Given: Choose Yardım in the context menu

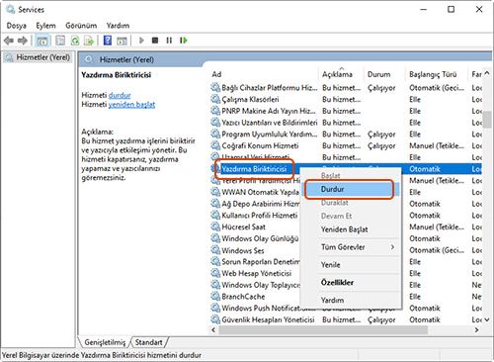Looking at the screenshot, I should click(x=351, y=300).
